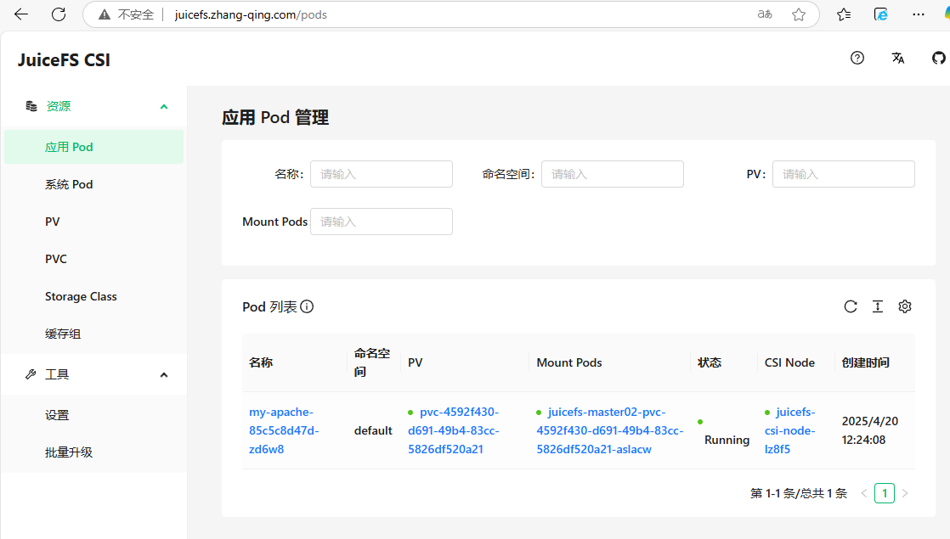950x539 pixels.
Task: Click the JuiceFS CSI logo title
Action: 64,60
